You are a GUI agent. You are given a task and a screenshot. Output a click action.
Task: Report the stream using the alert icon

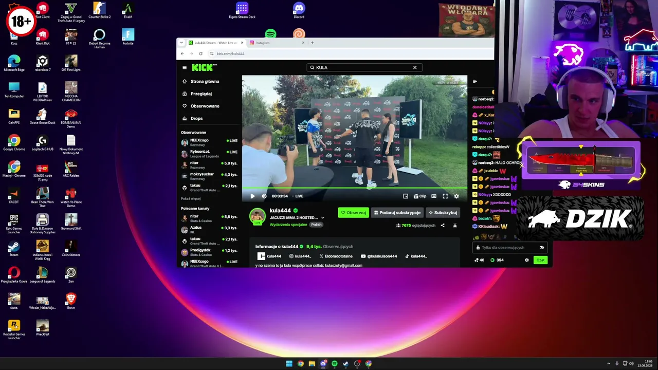(454, 226)
